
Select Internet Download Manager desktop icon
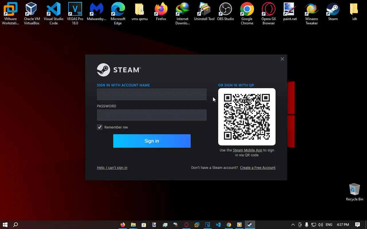183,13
